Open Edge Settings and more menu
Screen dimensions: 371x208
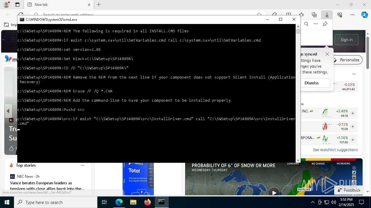352,15
